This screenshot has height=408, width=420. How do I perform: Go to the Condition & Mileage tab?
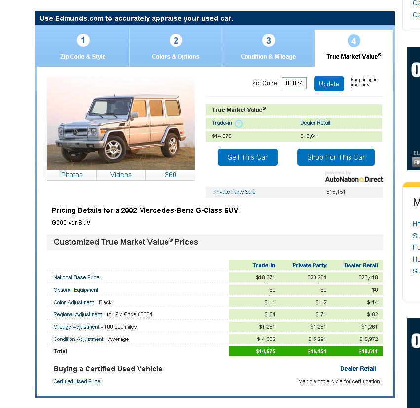point(268,56)
